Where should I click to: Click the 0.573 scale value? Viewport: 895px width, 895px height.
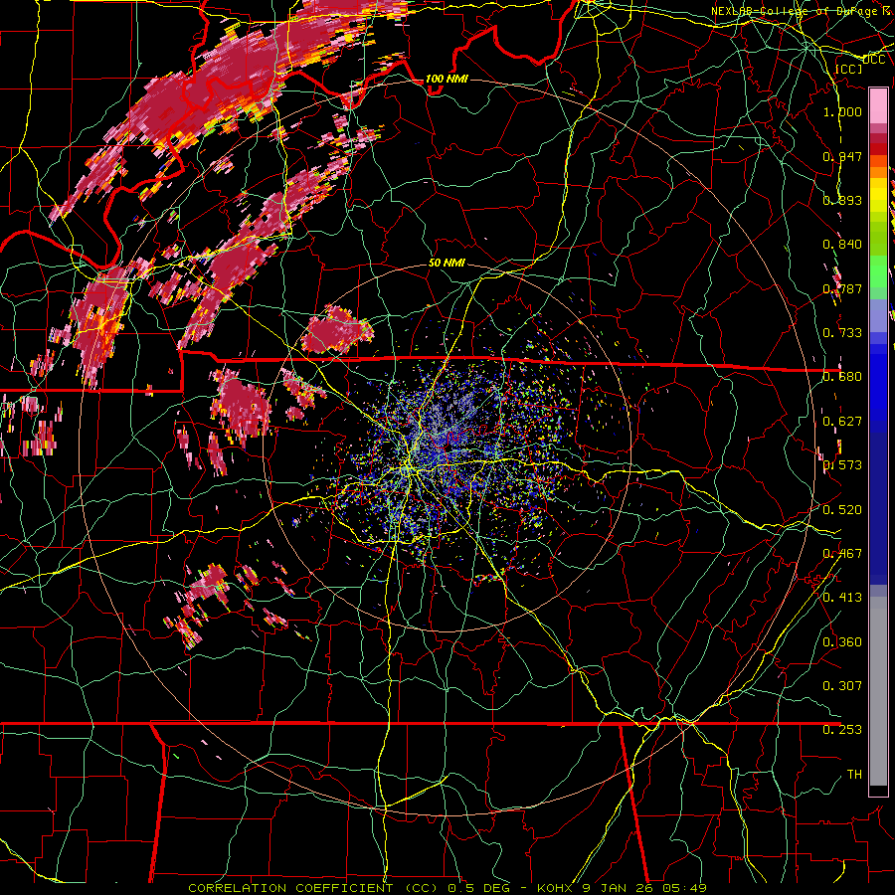pos(842,465)
